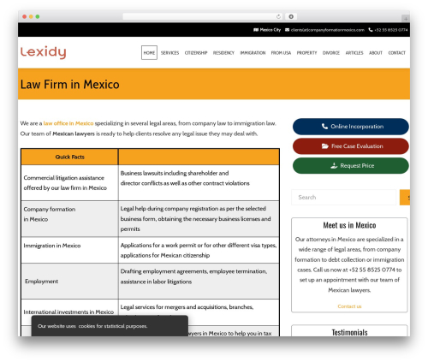Open a new browser tab with plus

tap(406, 19)
